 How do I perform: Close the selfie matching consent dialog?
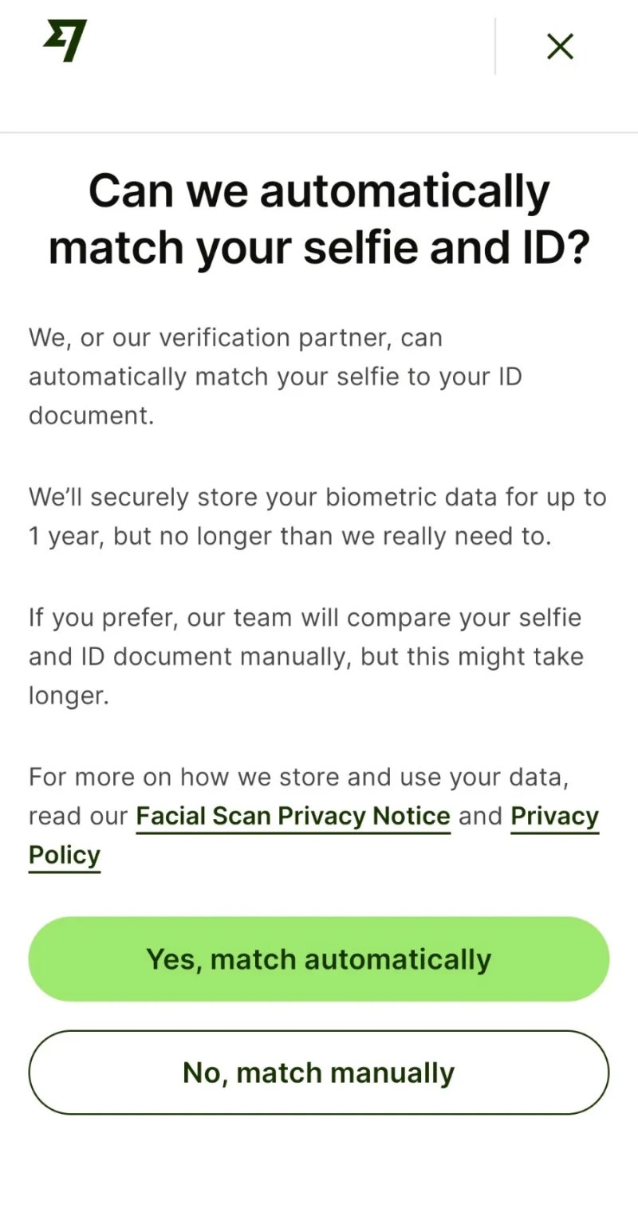coord(561,46)
